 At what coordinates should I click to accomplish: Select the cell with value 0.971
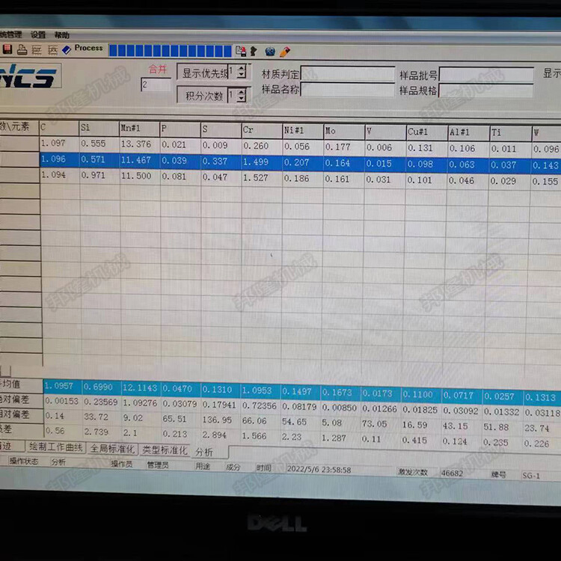99,175
